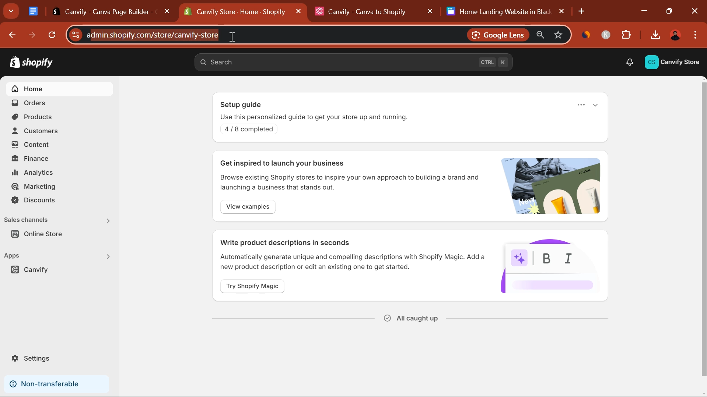Viewport: 707px width, 397px height.
Task: Bookmark this page star icon
Action: pos(558,35)
